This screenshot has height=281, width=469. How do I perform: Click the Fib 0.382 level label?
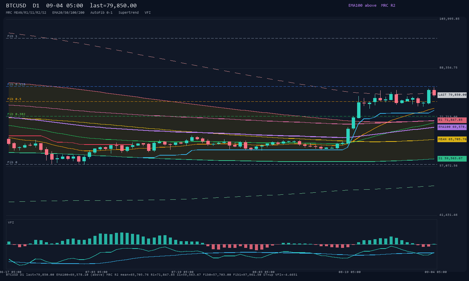[x=16, y=114]
